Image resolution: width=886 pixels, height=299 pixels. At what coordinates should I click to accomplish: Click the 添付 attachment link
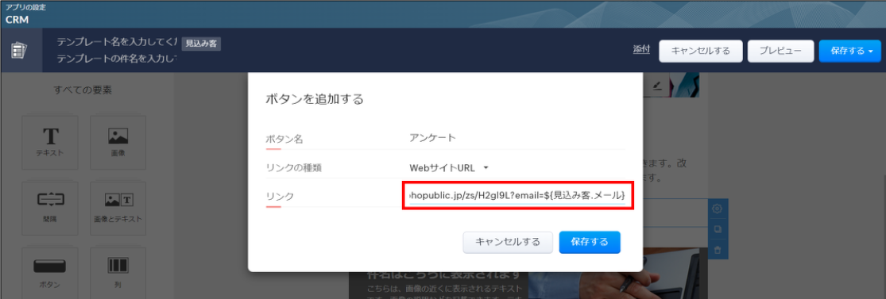click(641, 50)
